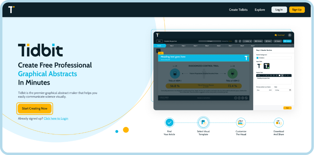The height and width of the screenshot is (155, 314).
Task: Increase zoom with the plus icon
Action: [x=250, y=41]
